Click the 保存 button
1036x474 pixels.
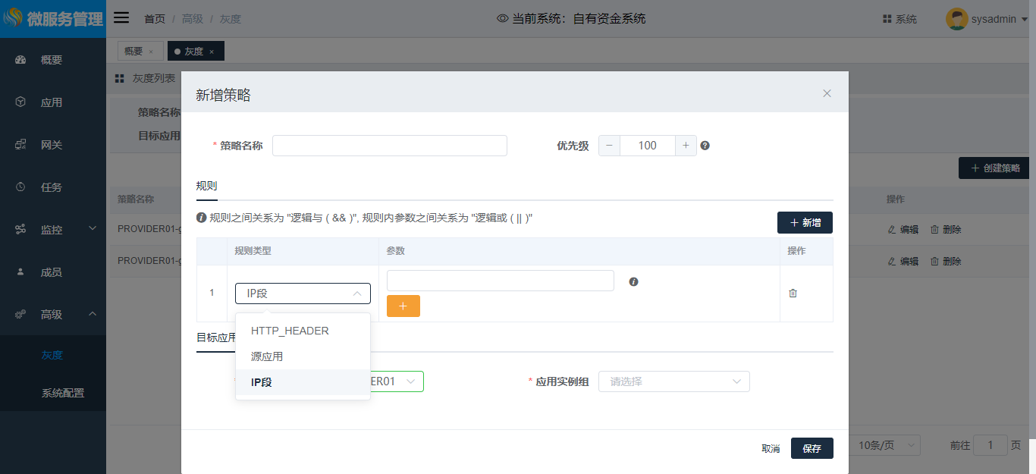click(x=812, y=448)
